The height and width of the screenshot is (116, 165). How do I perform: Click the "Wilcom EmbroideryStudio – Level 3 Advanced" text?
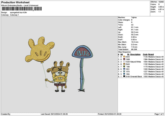[x=20, y=5]
